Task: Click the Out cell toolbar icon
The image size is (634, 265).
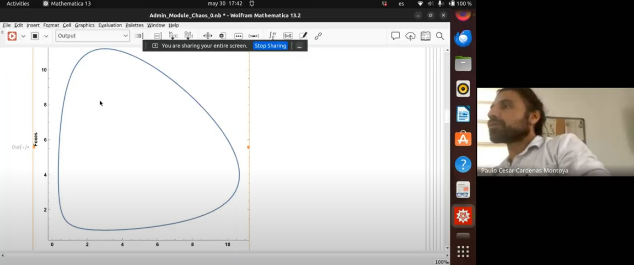Action: pos(188,36)
